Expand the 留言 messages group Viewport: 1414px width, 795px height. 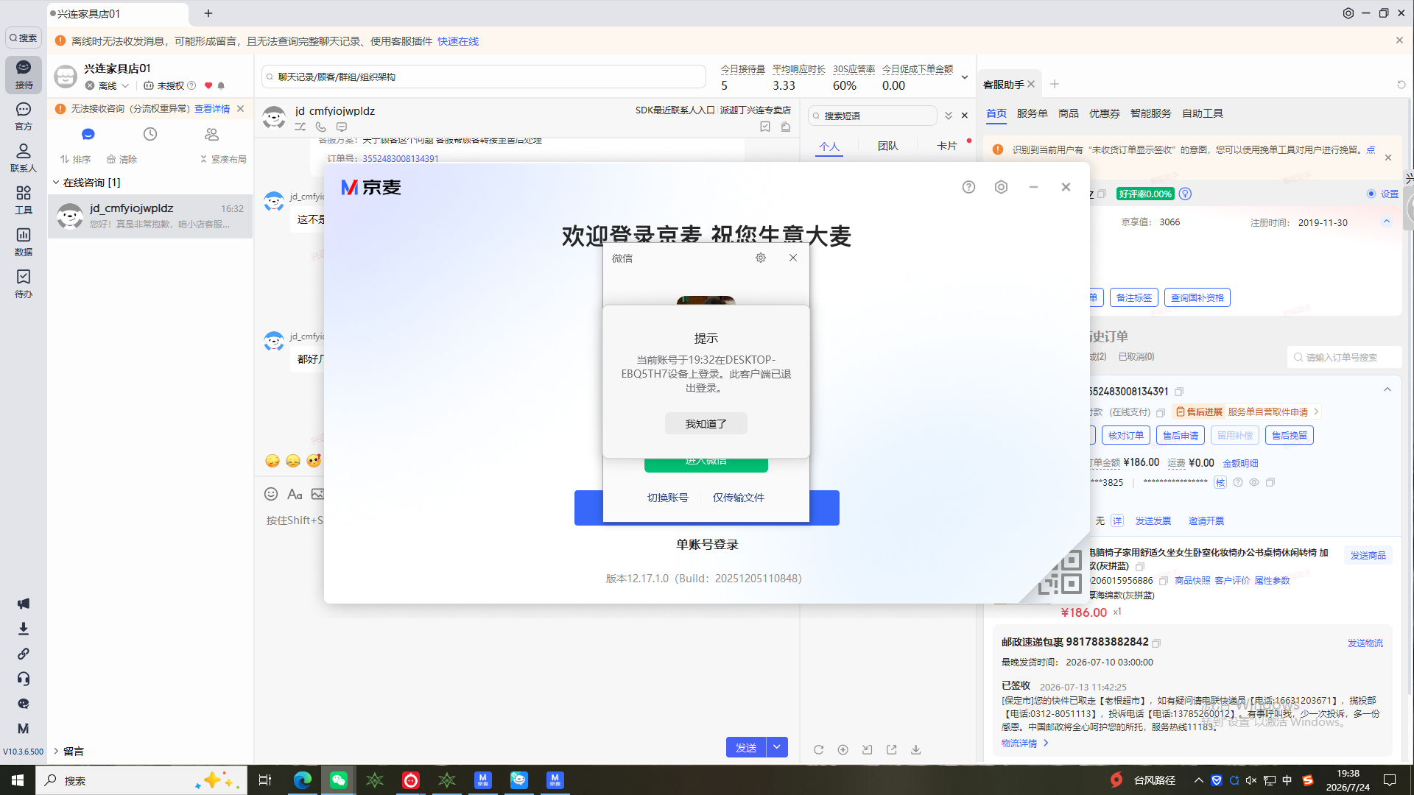click(x=56, y=751)
